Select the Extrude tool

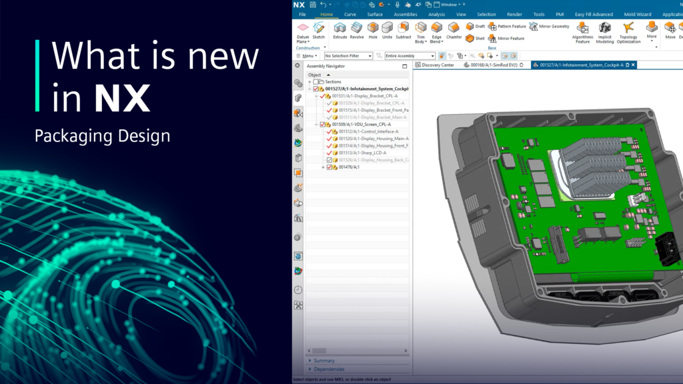coord(340,28)
